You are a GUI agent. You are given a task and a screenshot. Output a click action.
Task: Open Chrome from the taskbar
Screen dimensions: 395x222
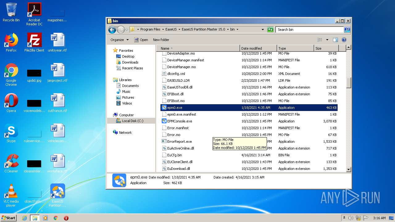[x=56, y=218]
